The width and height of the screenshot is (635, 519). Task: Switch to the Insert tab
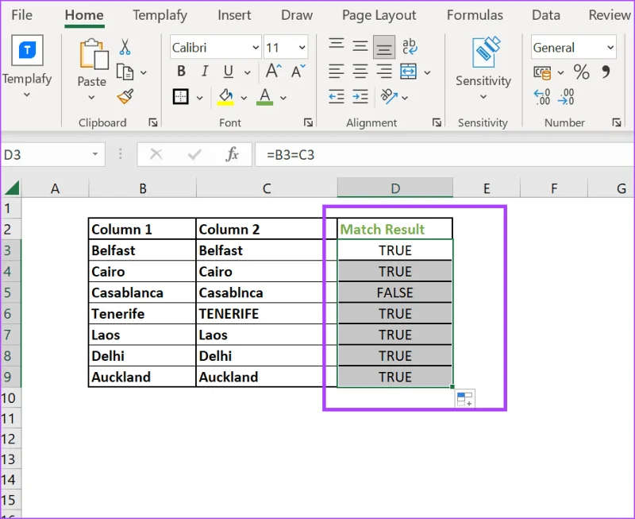(x=234, y=15)
